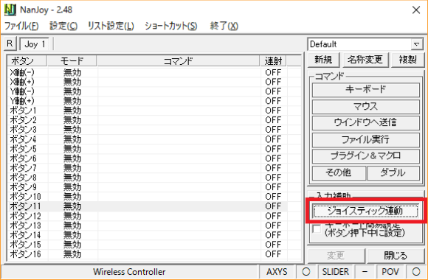Select the X軸(+) row

point(148,82)
